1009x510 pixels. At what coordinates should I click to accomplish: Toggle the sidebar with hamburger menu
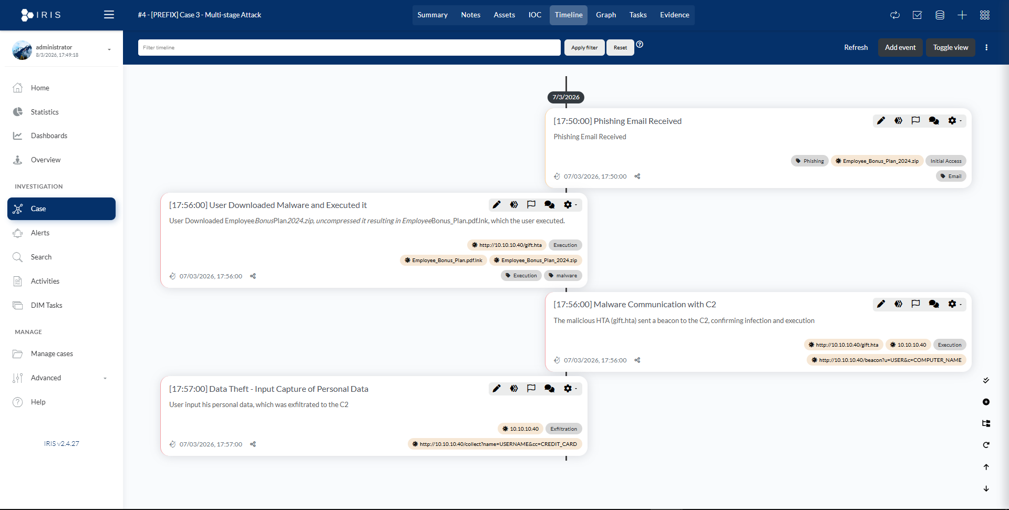click(x=109, y=15)
